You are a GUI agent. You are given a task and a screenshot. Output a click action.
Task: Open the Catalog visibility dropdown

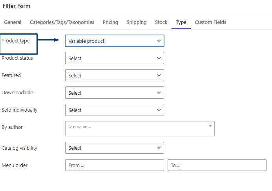(115, 148)
